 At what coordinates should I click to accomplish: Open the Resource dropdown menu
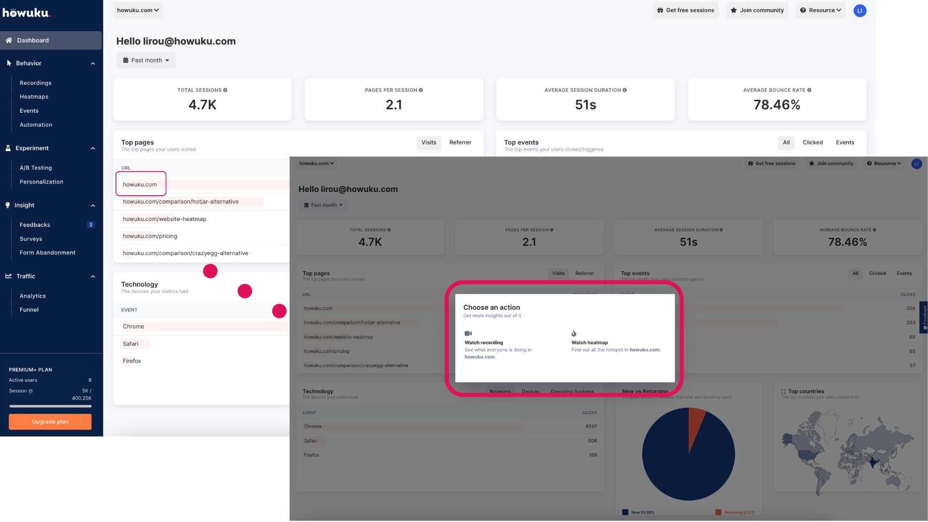(x=820, y=10)
